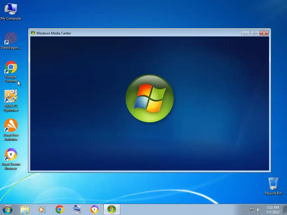Open Avast Secure Browser from taskbar
287x215 pixels.
pyautogui.click(x=94, y=209)
